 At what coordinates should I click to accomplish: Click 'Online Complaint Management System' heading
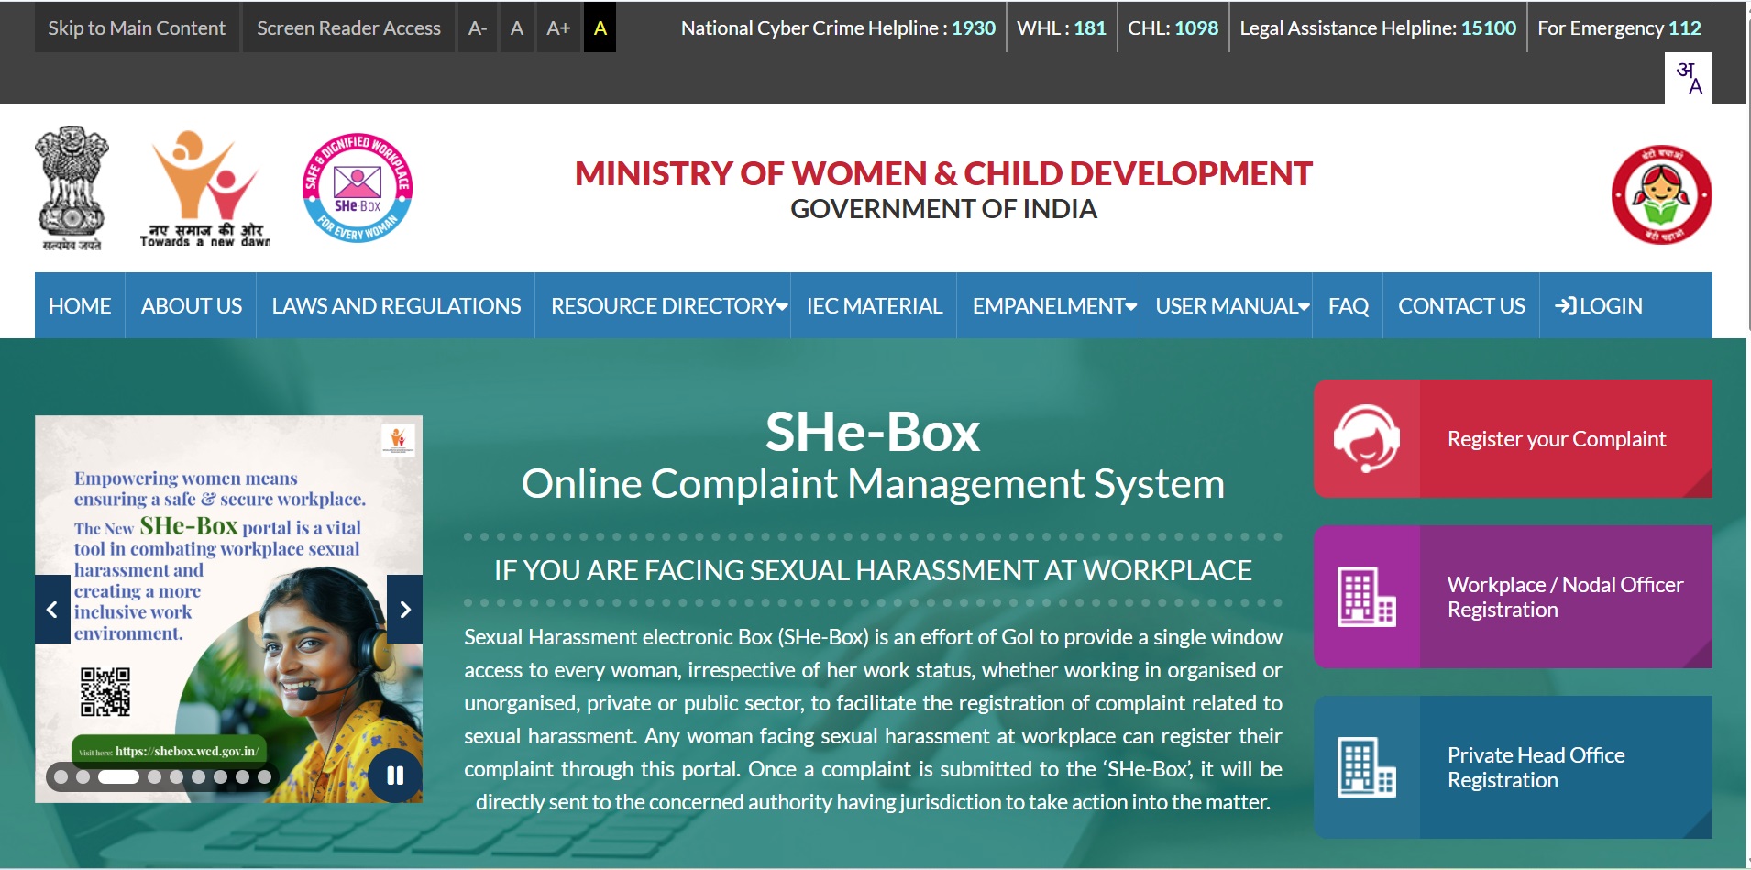tap(873, 484)
